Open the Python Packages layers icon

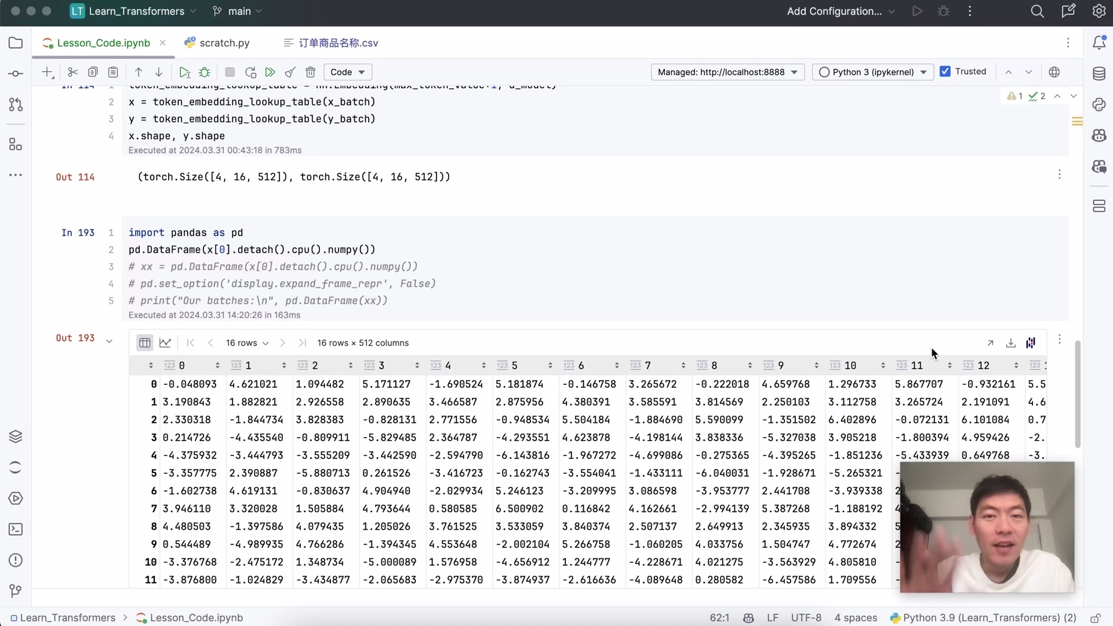click(x=16, y=436)
